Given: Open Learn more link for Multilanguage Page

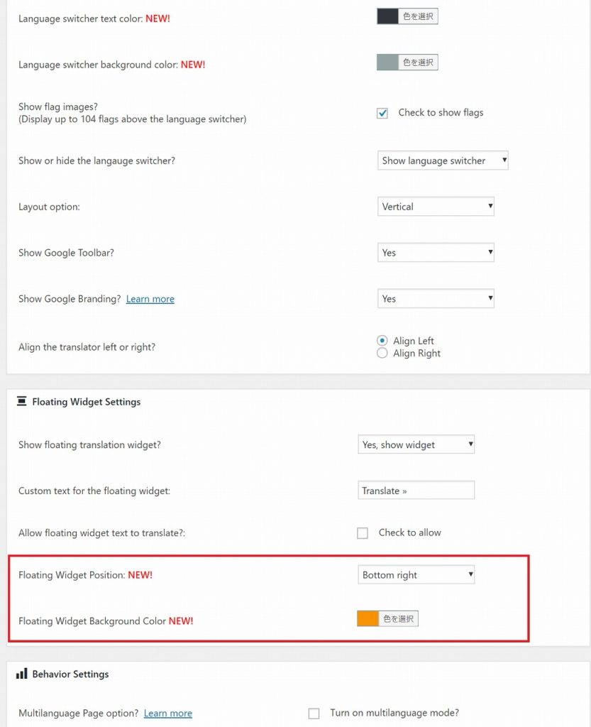Looking at the screenshot, I should click(x=167, y=714).
